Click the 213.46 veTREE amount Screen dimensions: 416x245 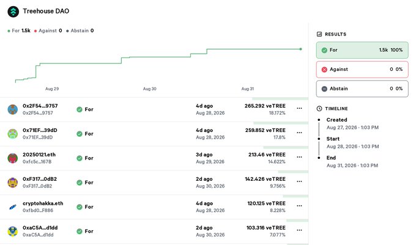click(x=267, y=155)
